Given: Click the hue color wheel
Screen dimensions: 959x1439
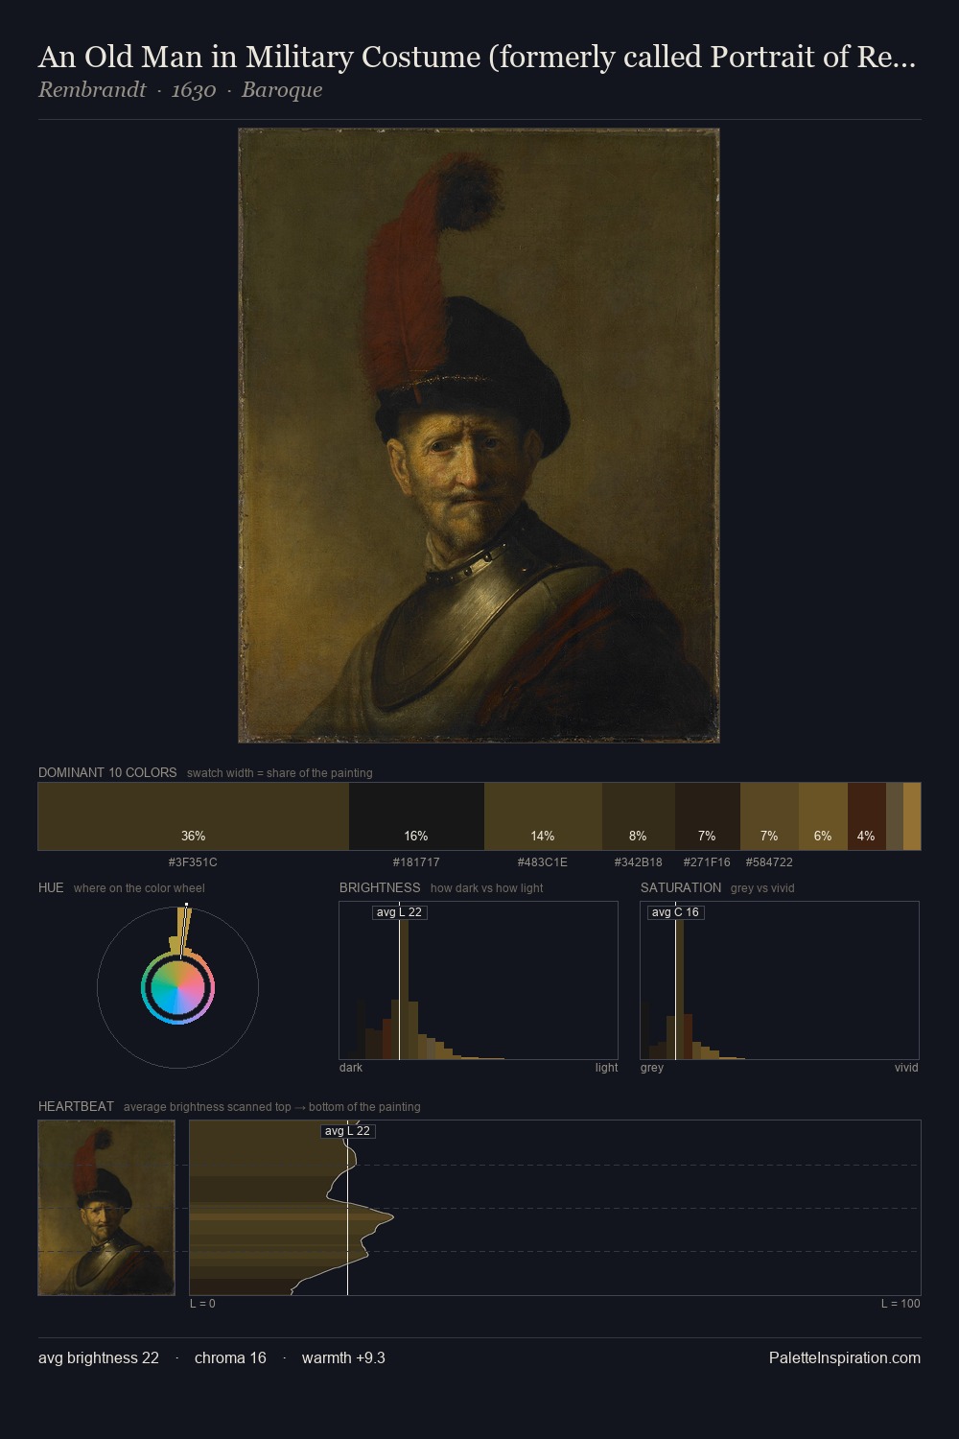Looking at the screenshot, I should [x=177, y=988].
